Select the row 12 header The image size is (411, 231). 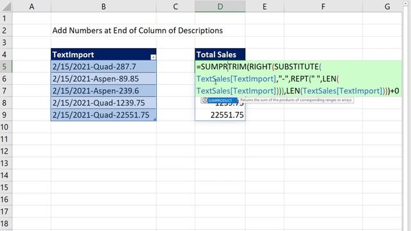tap(6, 151)
